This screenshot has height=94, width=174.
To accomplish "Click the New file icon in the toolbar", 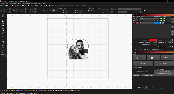I will tap(2, 6).
